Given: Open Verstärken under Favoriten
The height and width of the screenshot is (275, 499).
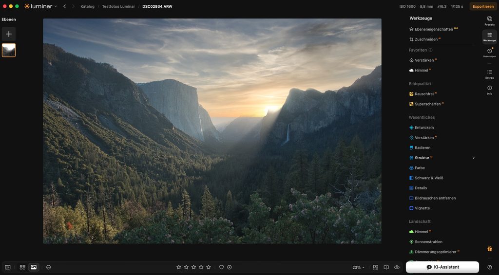Looking at the screenshot, I should pos(423,60).
